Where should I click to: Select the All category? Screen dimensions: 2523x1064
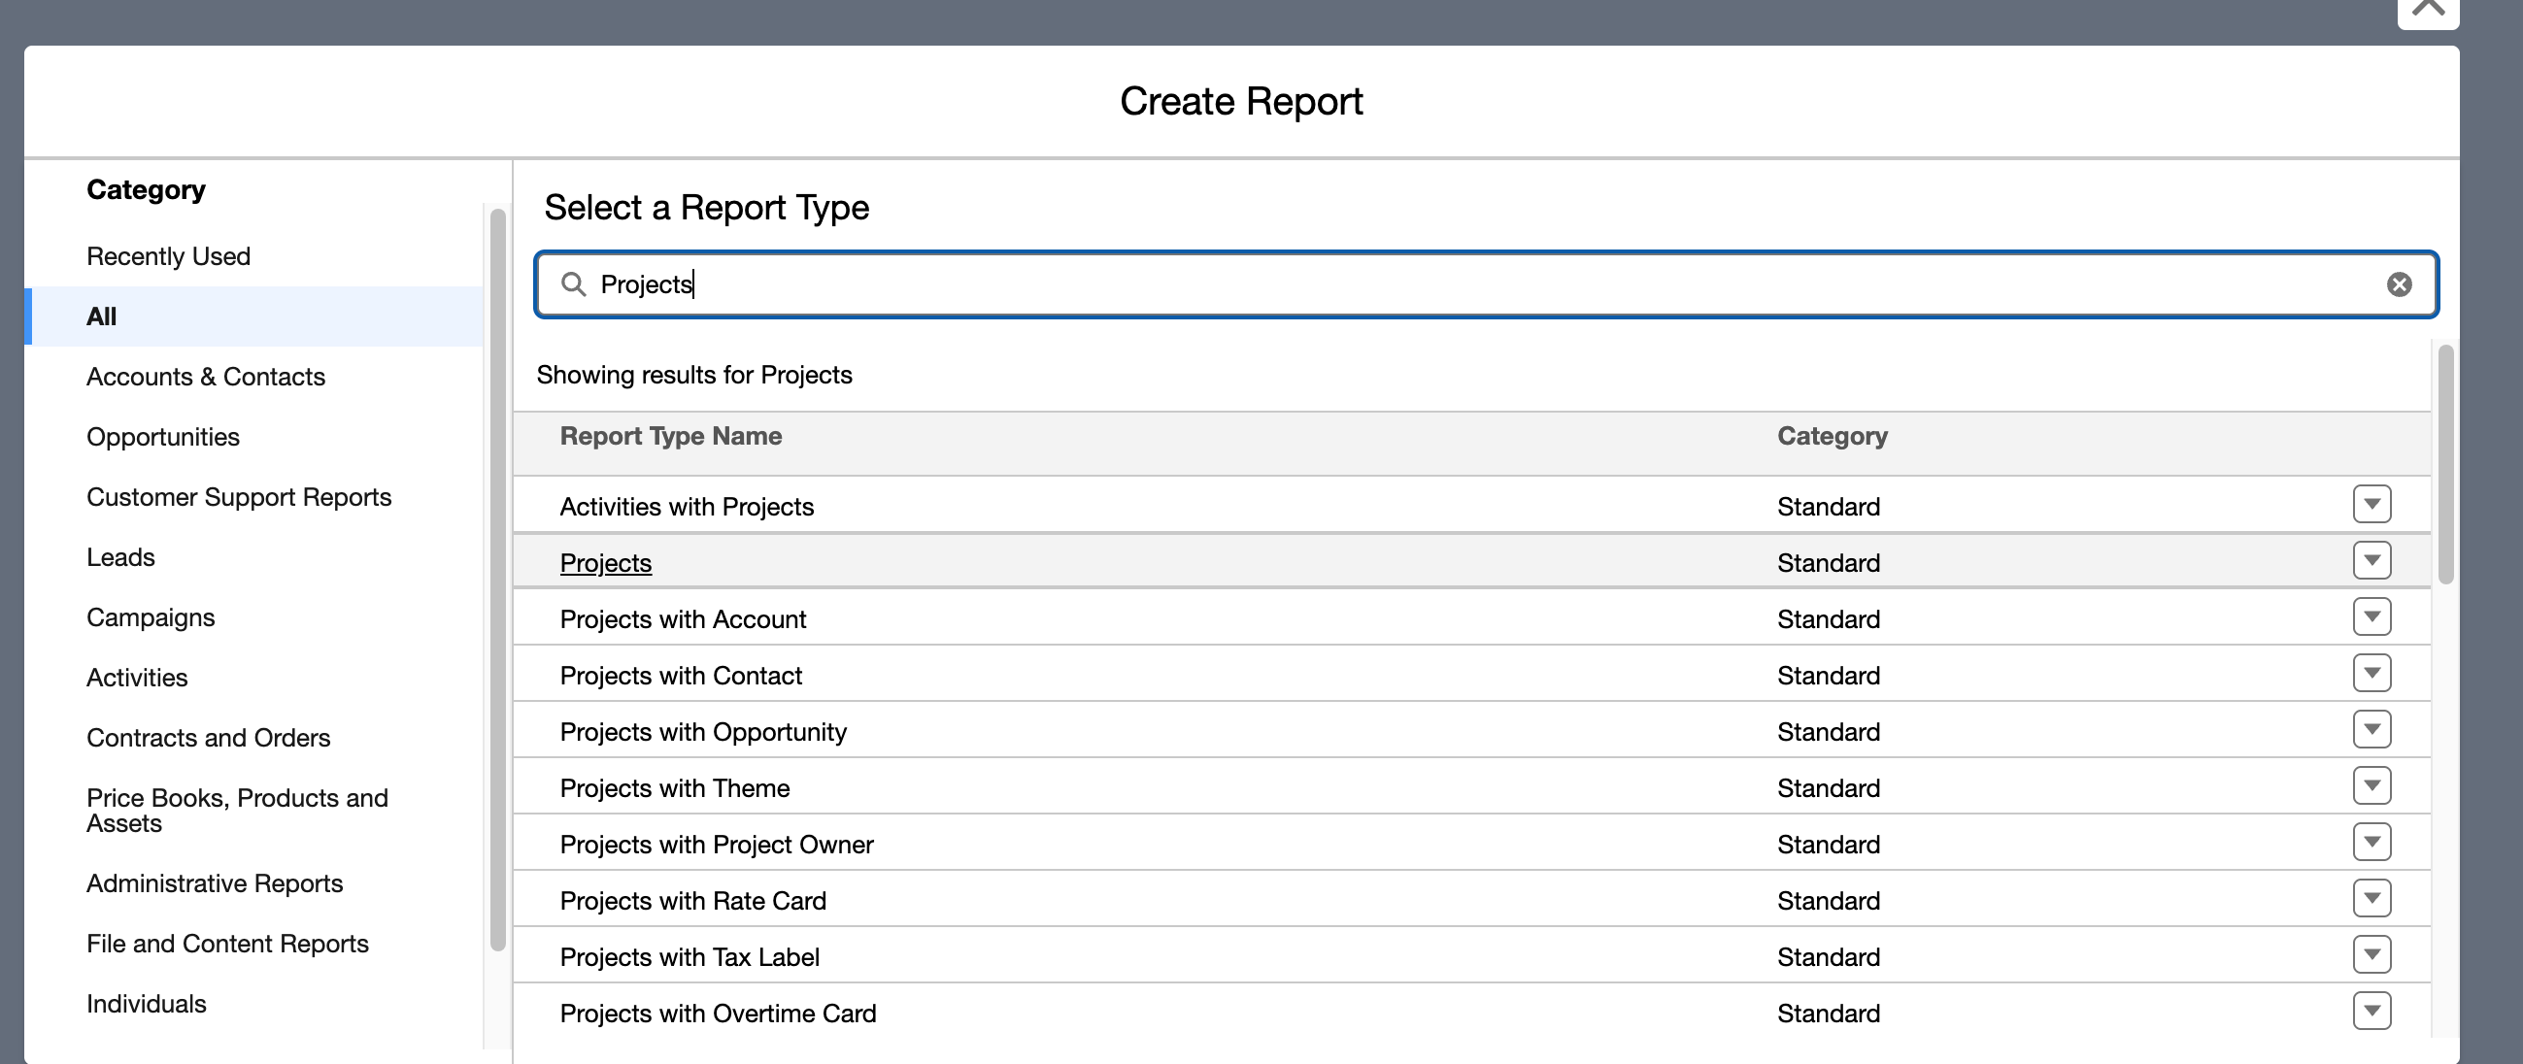pyautogui.click(x=254, y=316)
